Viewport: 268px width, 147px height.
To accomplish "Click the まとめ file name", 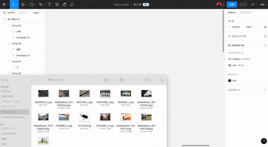I will tap(137, 5).
